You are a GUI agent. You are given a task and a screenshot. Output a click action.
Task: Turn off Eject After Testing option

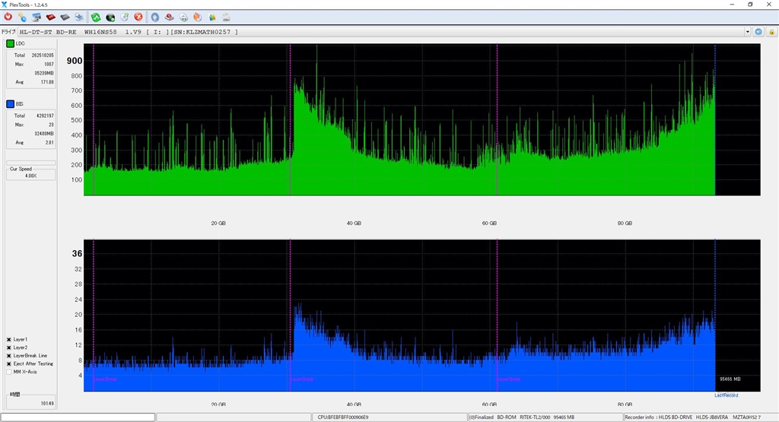(x=9, y=364)
